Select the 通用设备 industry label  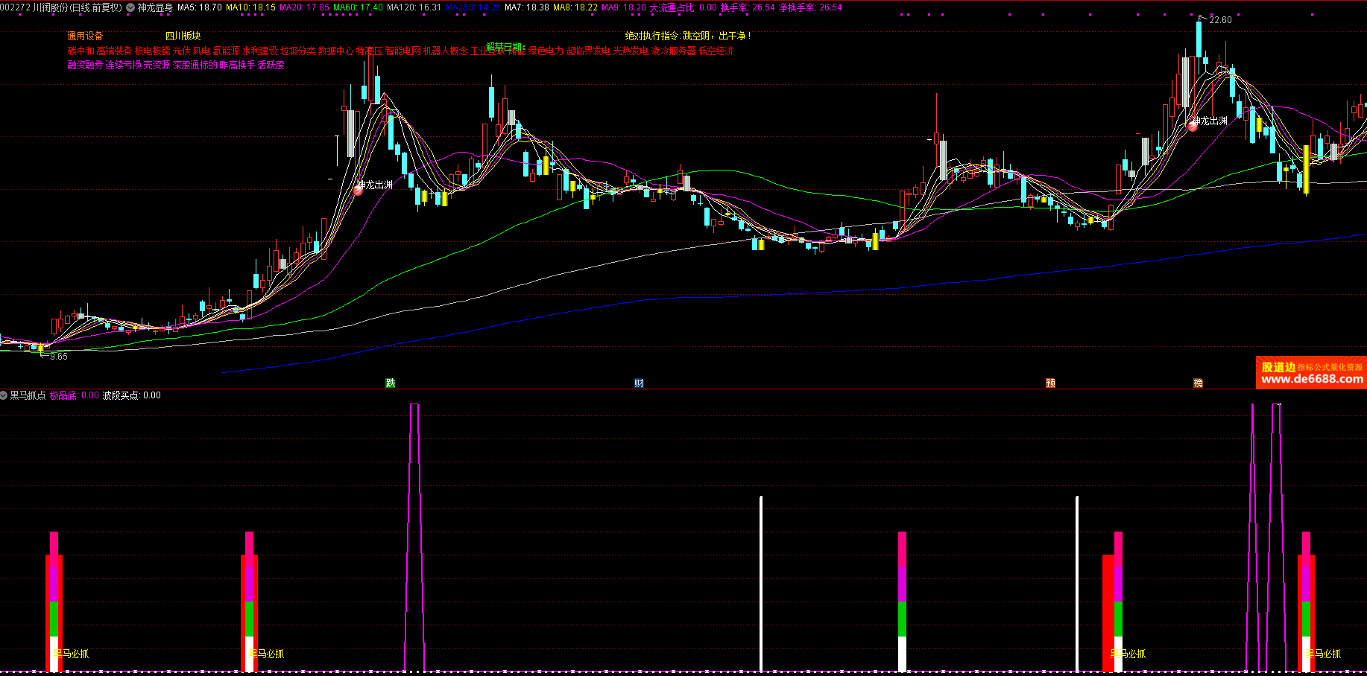coord(85,36)
